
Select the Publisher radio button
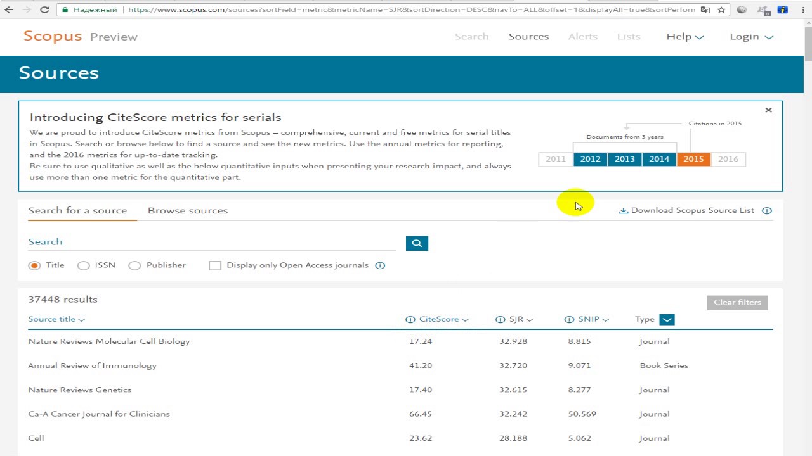point(134,265)
